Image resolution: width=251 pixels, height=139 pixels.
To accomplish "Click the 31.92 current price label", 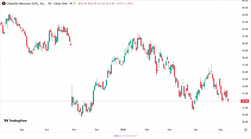I will [x=245, y=101].
